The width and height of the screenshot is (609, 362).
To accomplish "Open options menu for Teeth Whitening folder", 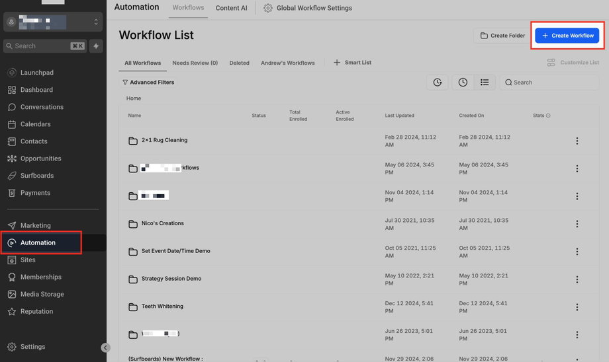I will [577, 307].
